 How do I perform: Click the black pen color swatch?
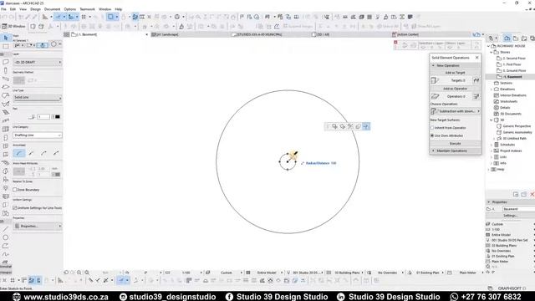coord(58,117)
